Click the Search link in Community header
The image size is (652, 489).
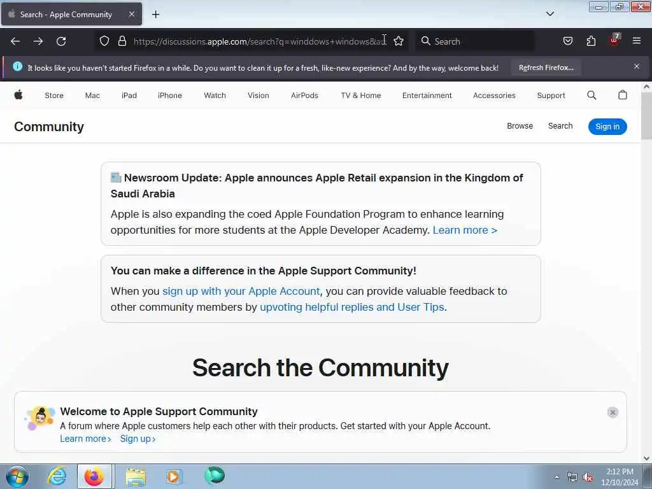(560, 125)
